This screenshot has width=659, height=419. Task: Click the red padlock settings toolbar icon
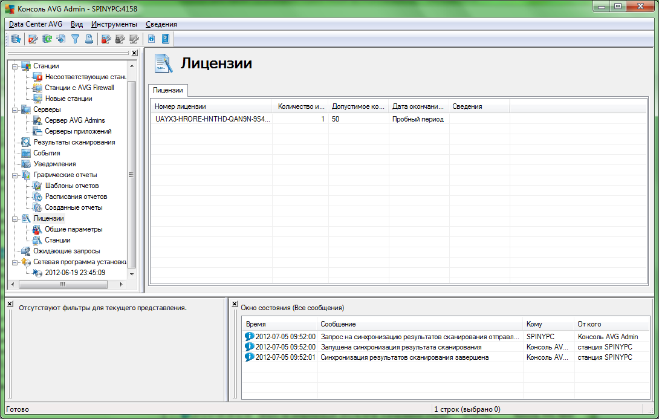[106, 39]
